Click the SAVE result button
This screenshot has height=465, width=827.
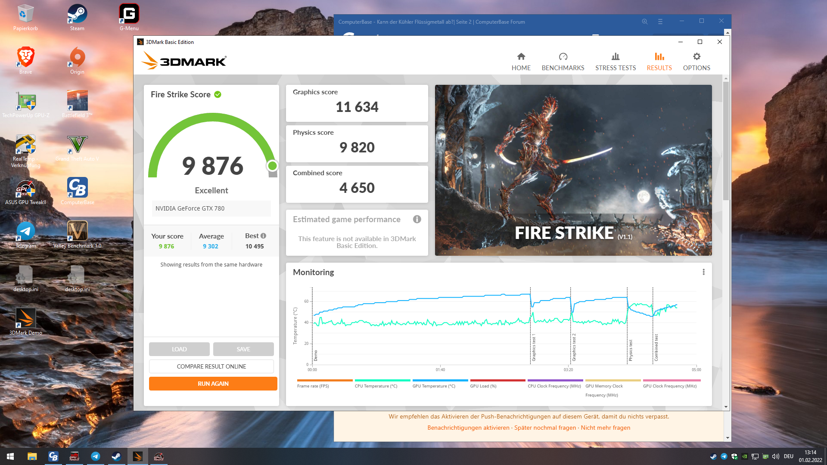point(243,349)
